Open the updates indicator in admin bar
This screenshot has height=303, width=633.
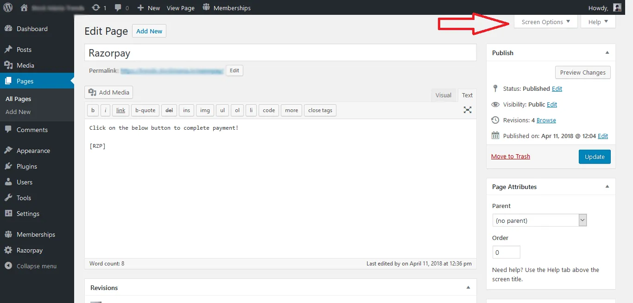pos(99,8)
